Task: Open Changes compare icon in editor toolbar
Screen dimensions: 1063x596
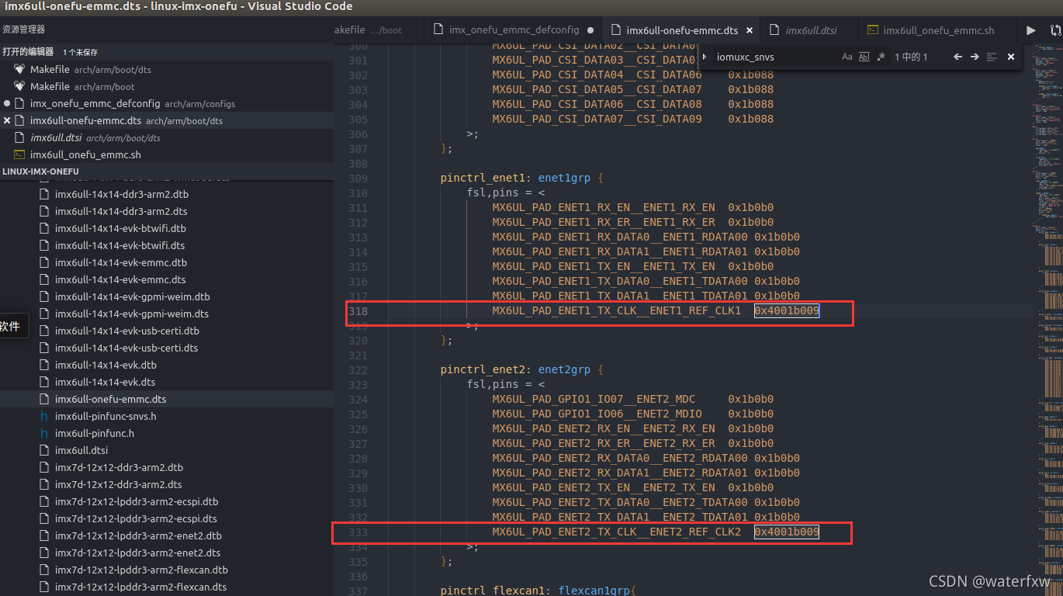Action: coord(1055,30)
